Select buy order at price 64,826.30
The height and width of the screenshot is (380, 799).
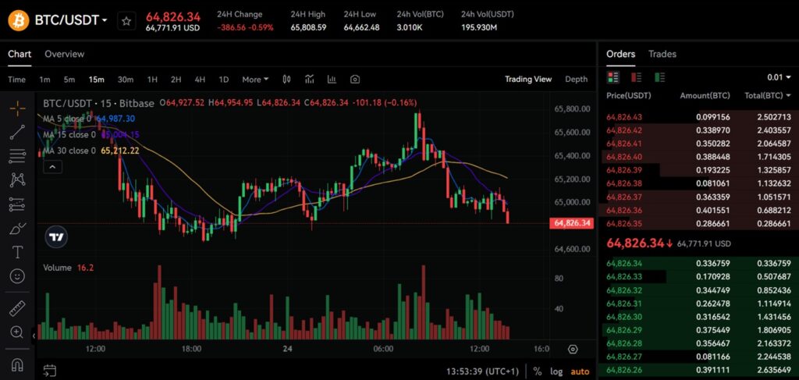pyautogui.click(x=699, y=317)
